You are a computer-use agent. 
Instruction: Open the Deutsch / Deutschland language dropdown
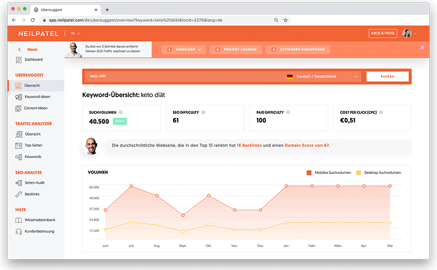pos(322,76)
